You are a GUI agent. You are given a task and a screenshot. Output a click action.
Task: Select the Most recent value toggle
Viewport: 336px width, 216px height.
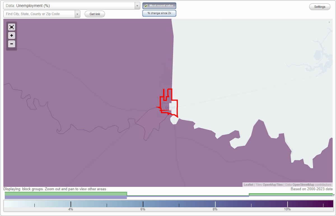click(x=159, y=6)
